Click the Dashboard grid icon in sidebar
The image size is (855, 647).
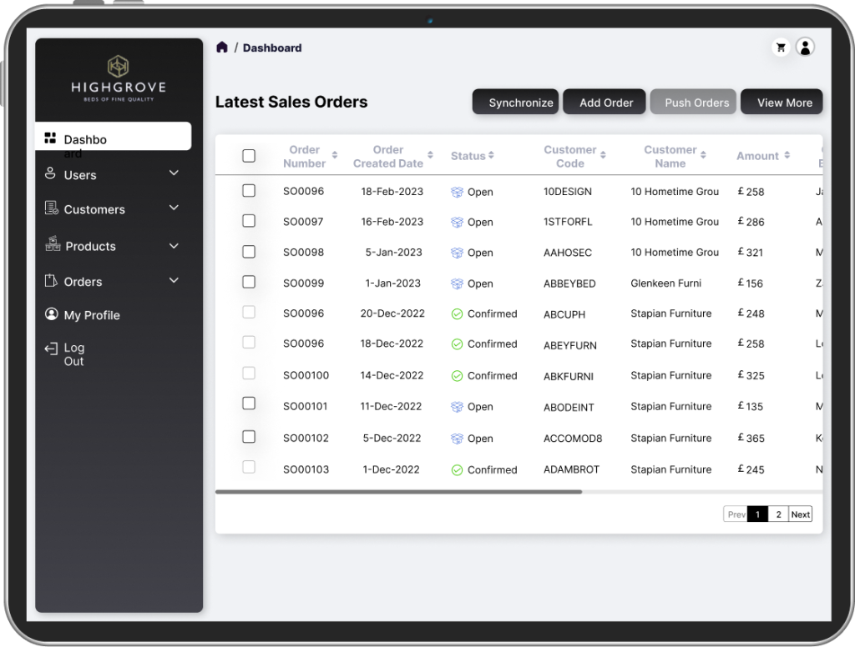tap(50, 138)
